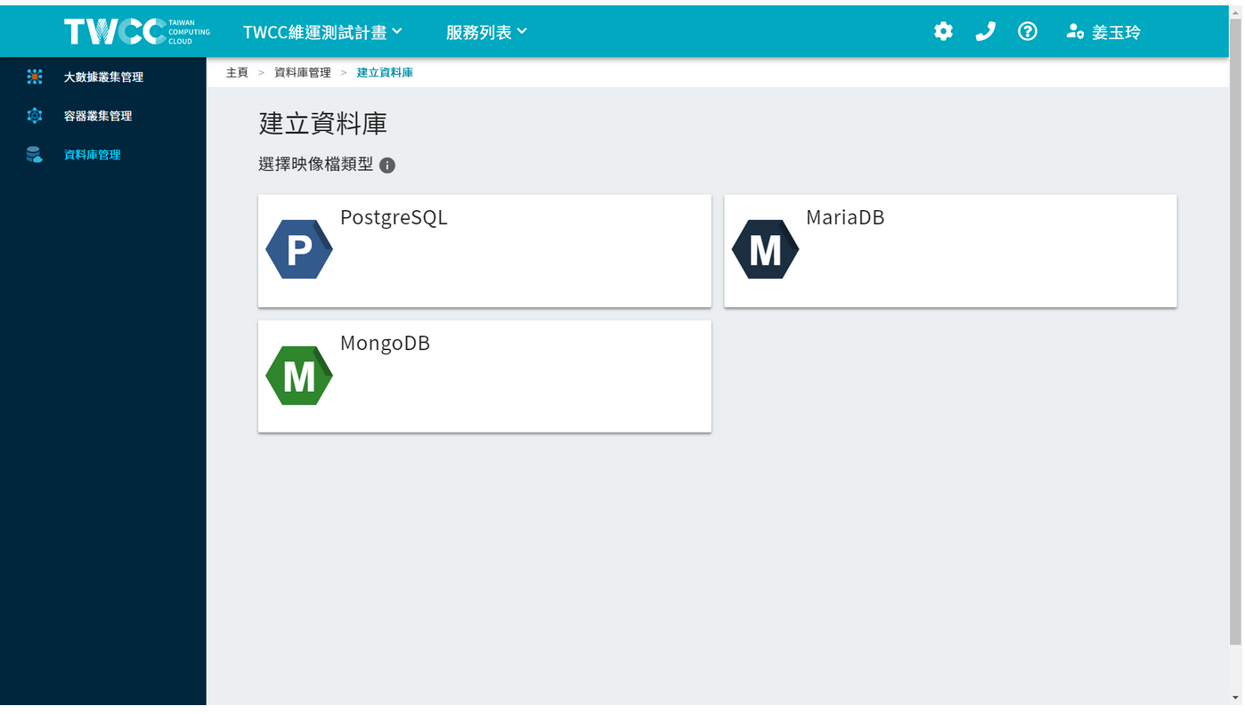1245x714 pixels.
Task: Select the PostgreSQL image card
Action: [x=484, y=251]
